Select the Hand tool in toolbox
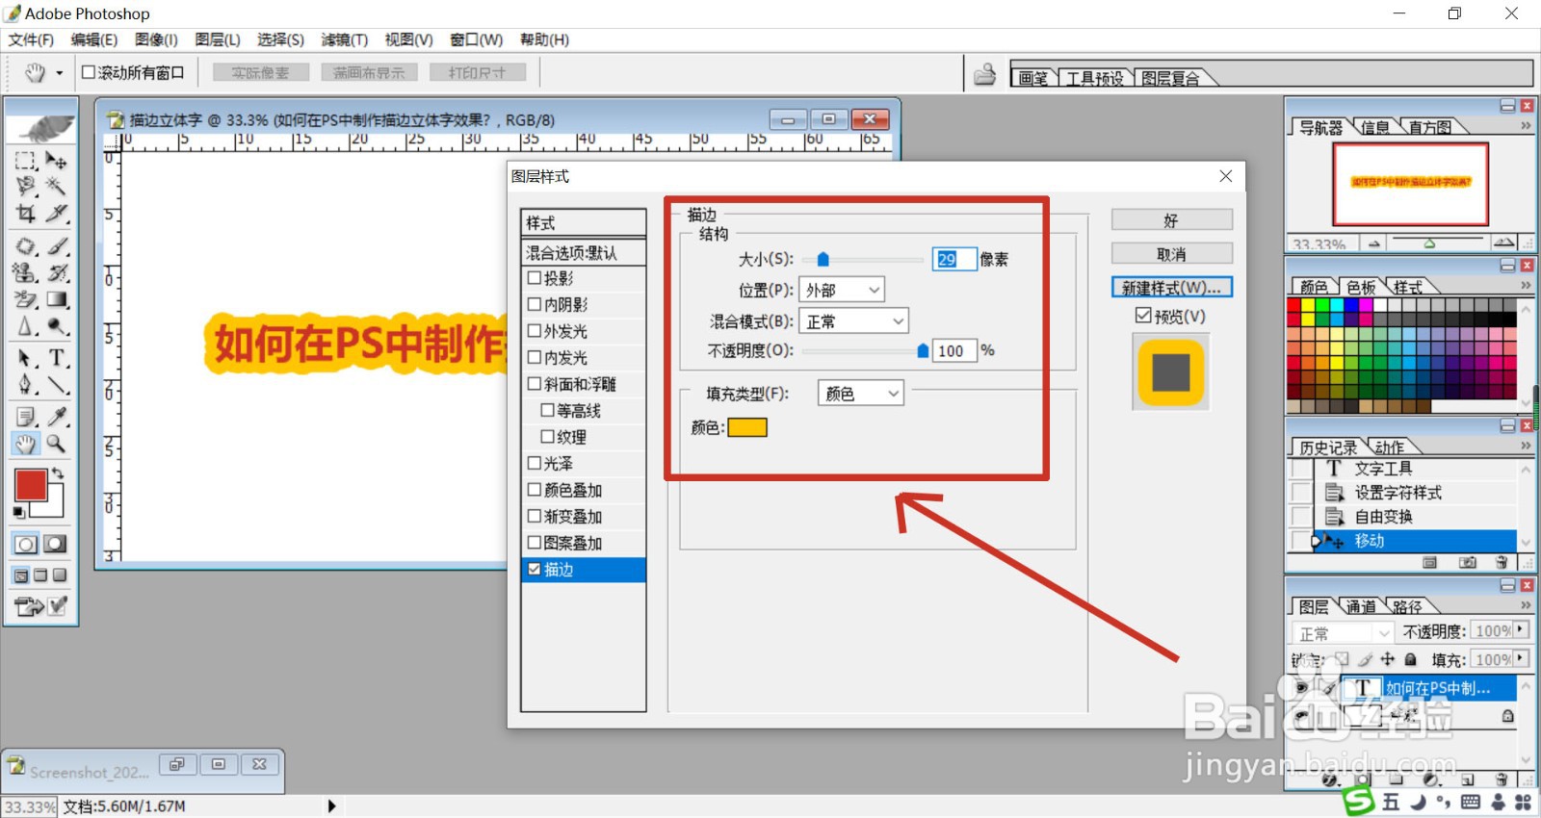Screen dimensions: 1541x818 (26, 444)
